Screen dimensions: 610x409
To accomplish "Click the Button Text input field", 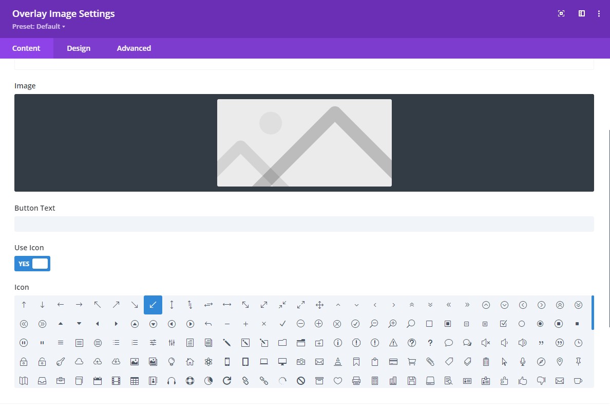I will coord(304,224).
